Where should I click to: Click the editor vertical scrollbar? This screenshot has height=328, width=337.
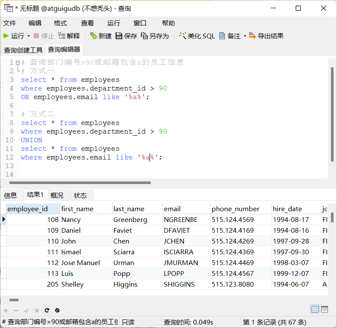click(x=332, y=114)
